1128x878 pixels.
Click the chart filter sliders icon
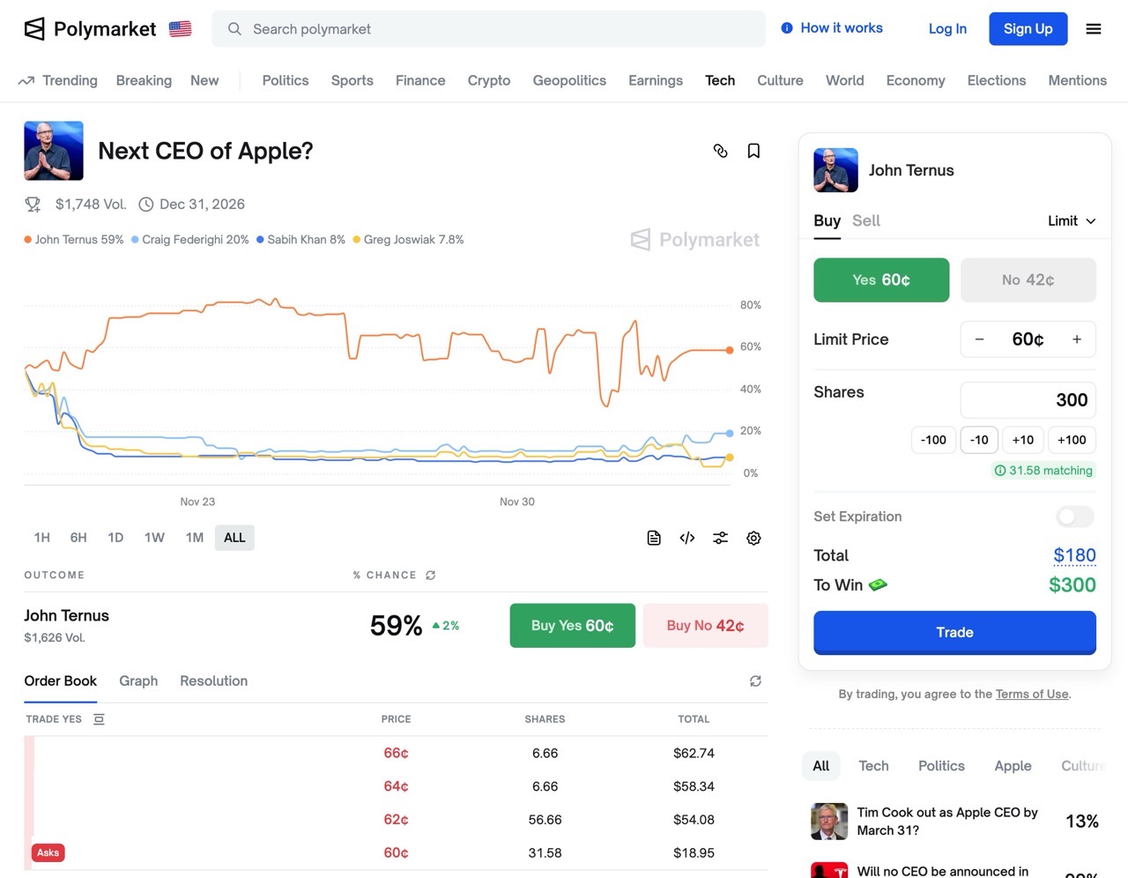(x=721, y=538)
